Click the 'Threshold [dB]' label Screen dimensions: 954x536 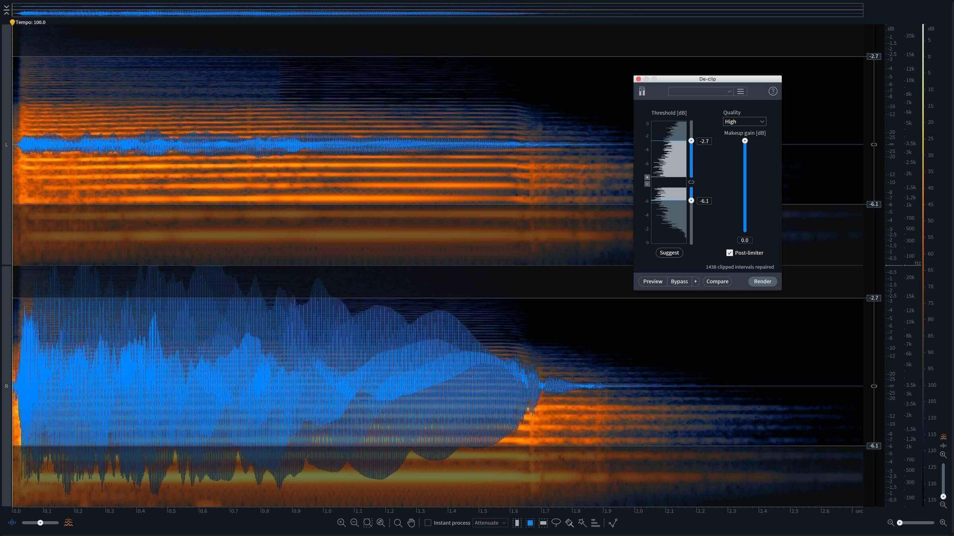[x=669, y=113]
